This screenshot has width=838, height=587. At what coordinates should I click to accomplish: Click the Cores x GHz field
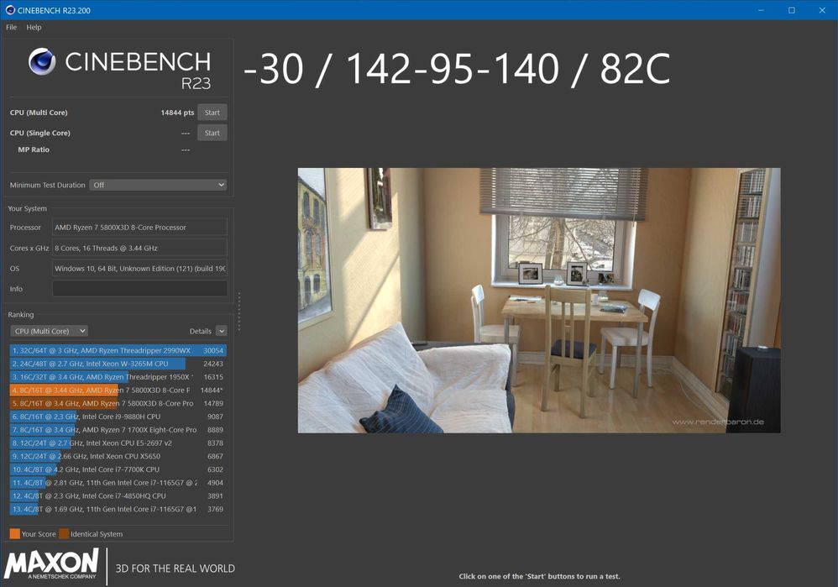[x=139, y=248]
